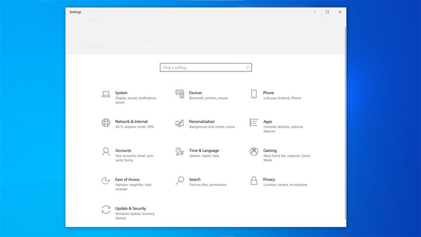This screenshot has width=421, height=237.
Task: Click 'Location, camera, microphone' description
Action: [285, 185]
